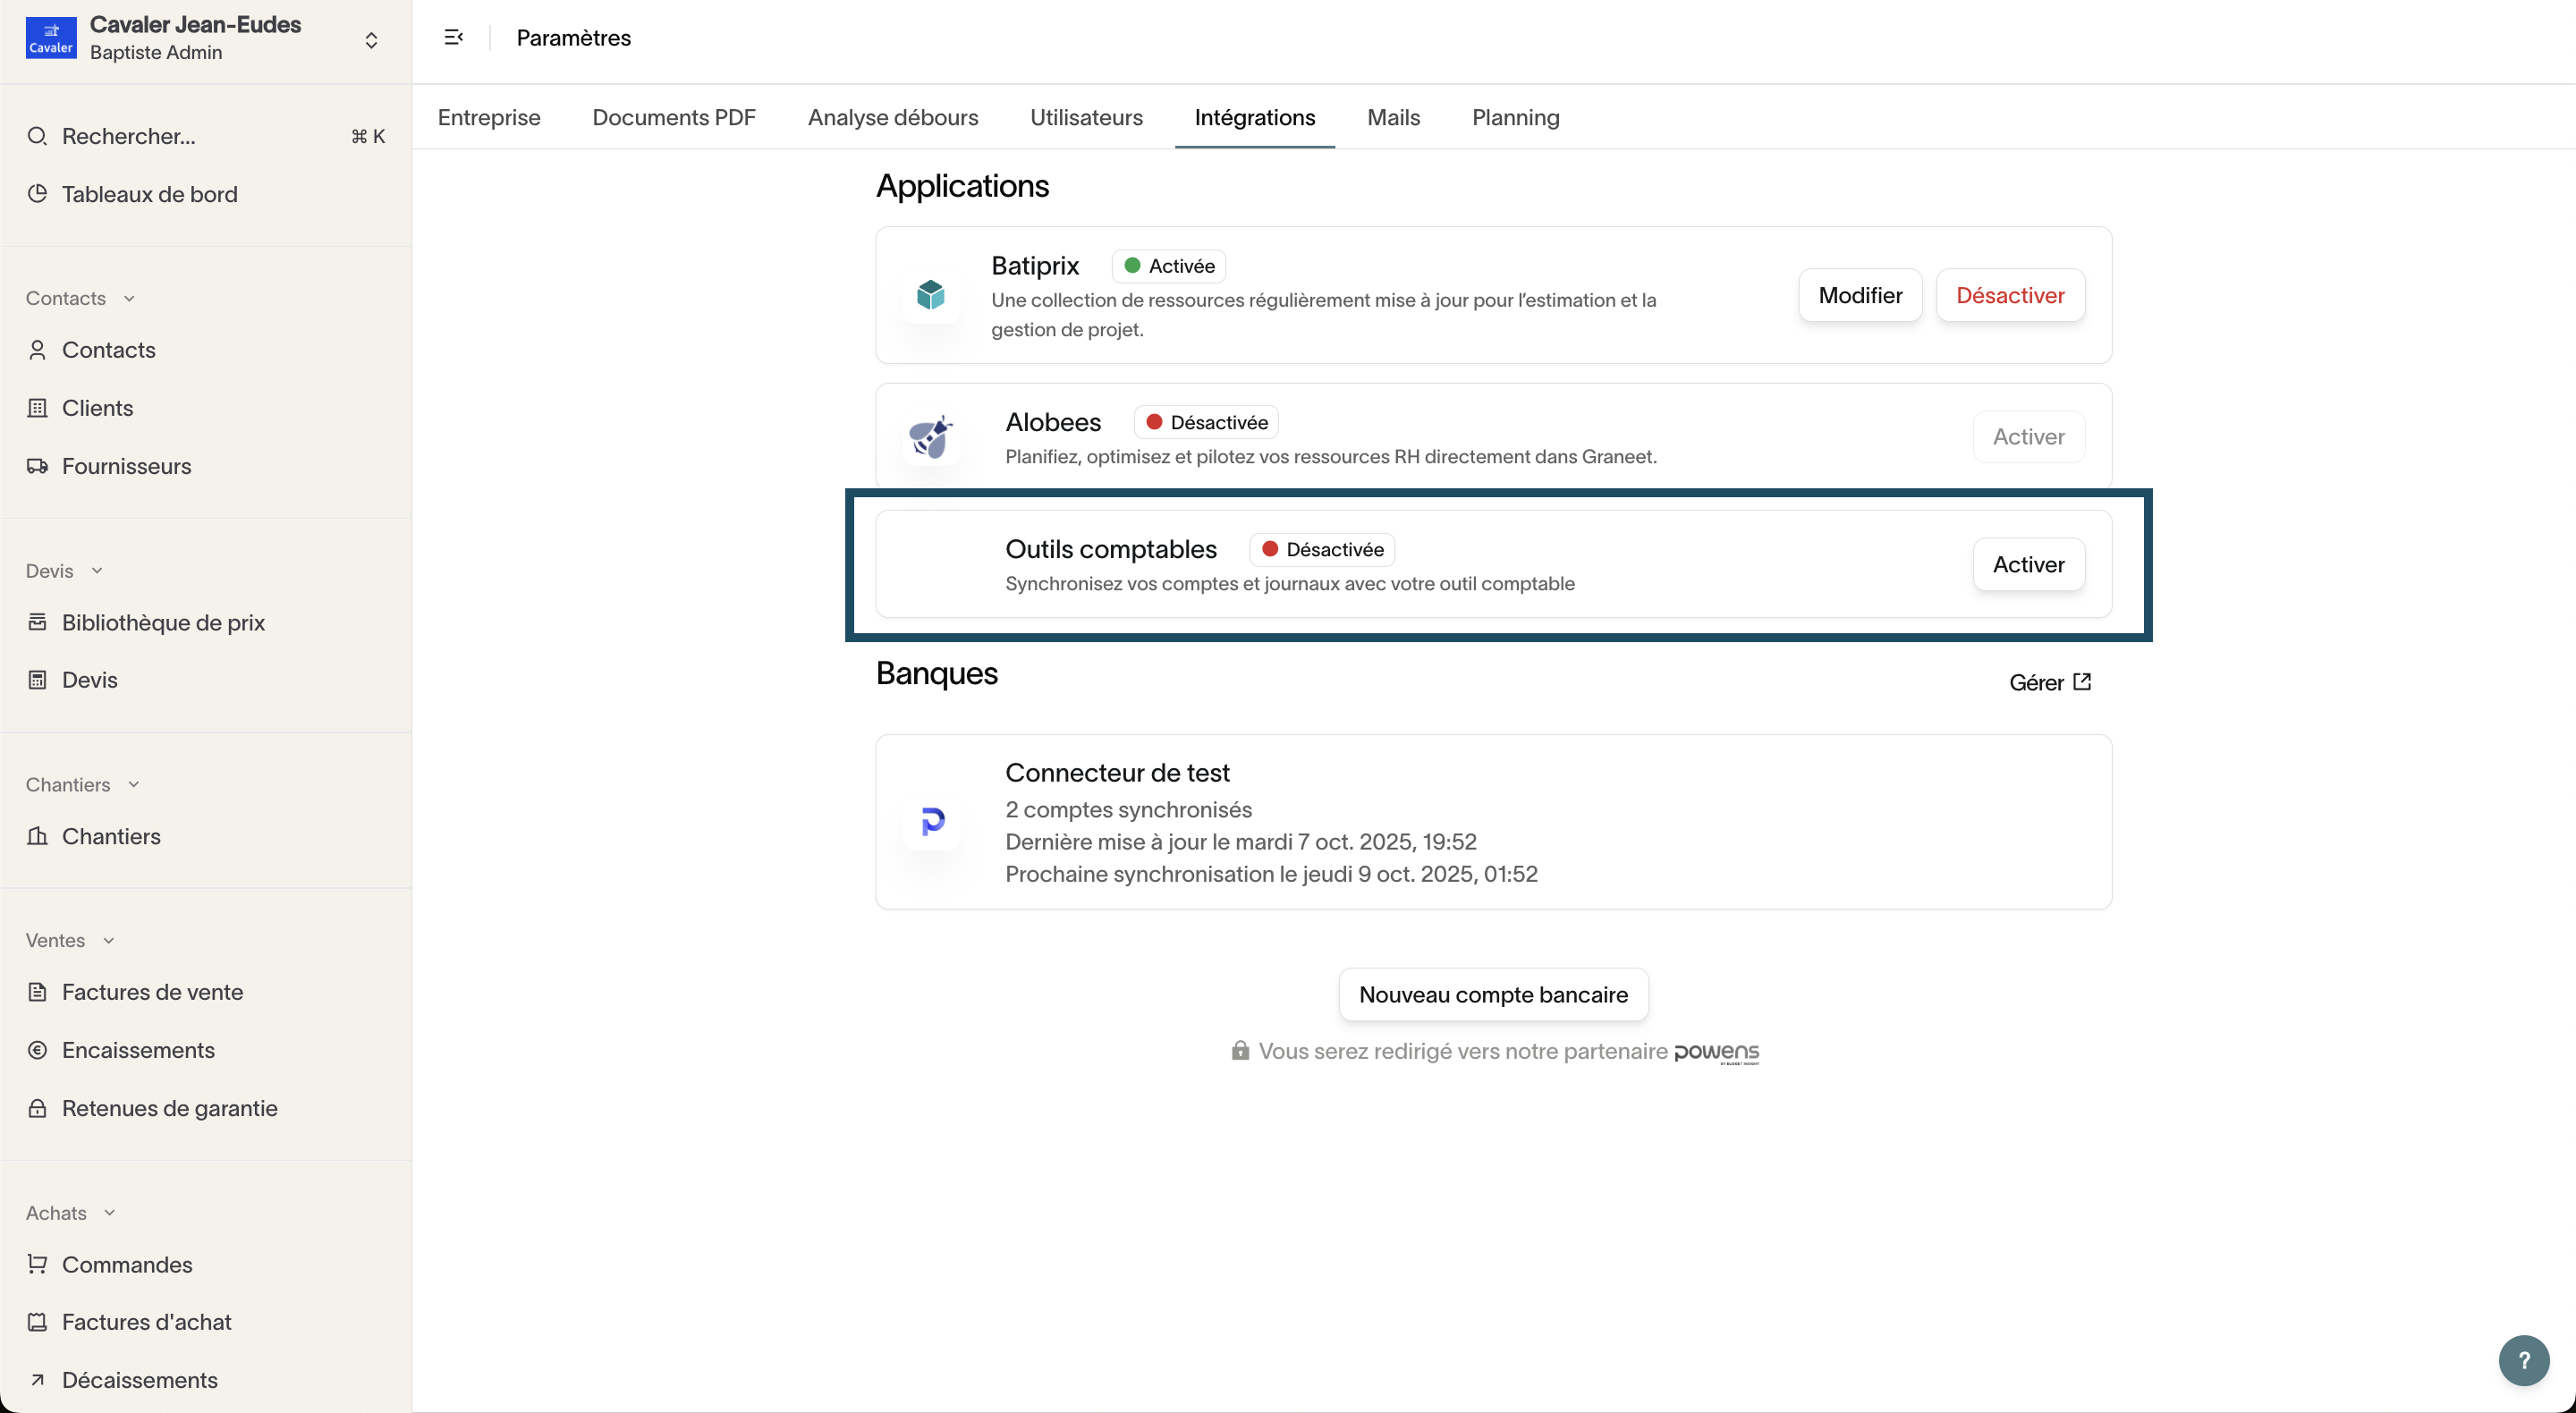Open Tableaux de bord from the sidebar
This screenshot has width=2576, height=1413.
[149, 194]
